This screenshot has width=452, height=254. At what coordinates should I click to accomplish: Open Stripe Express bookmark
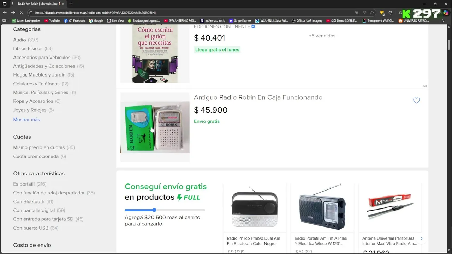pos(240,20)
